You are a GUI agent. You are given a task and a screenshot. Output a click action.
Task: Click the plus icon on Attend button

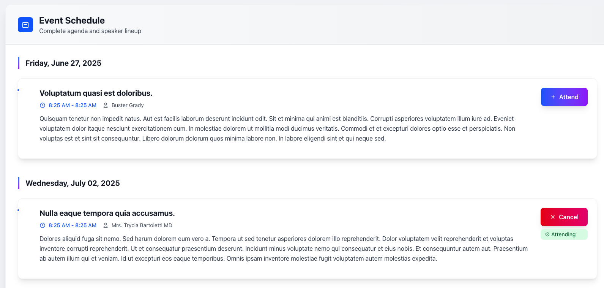click(x=553, y=97)
